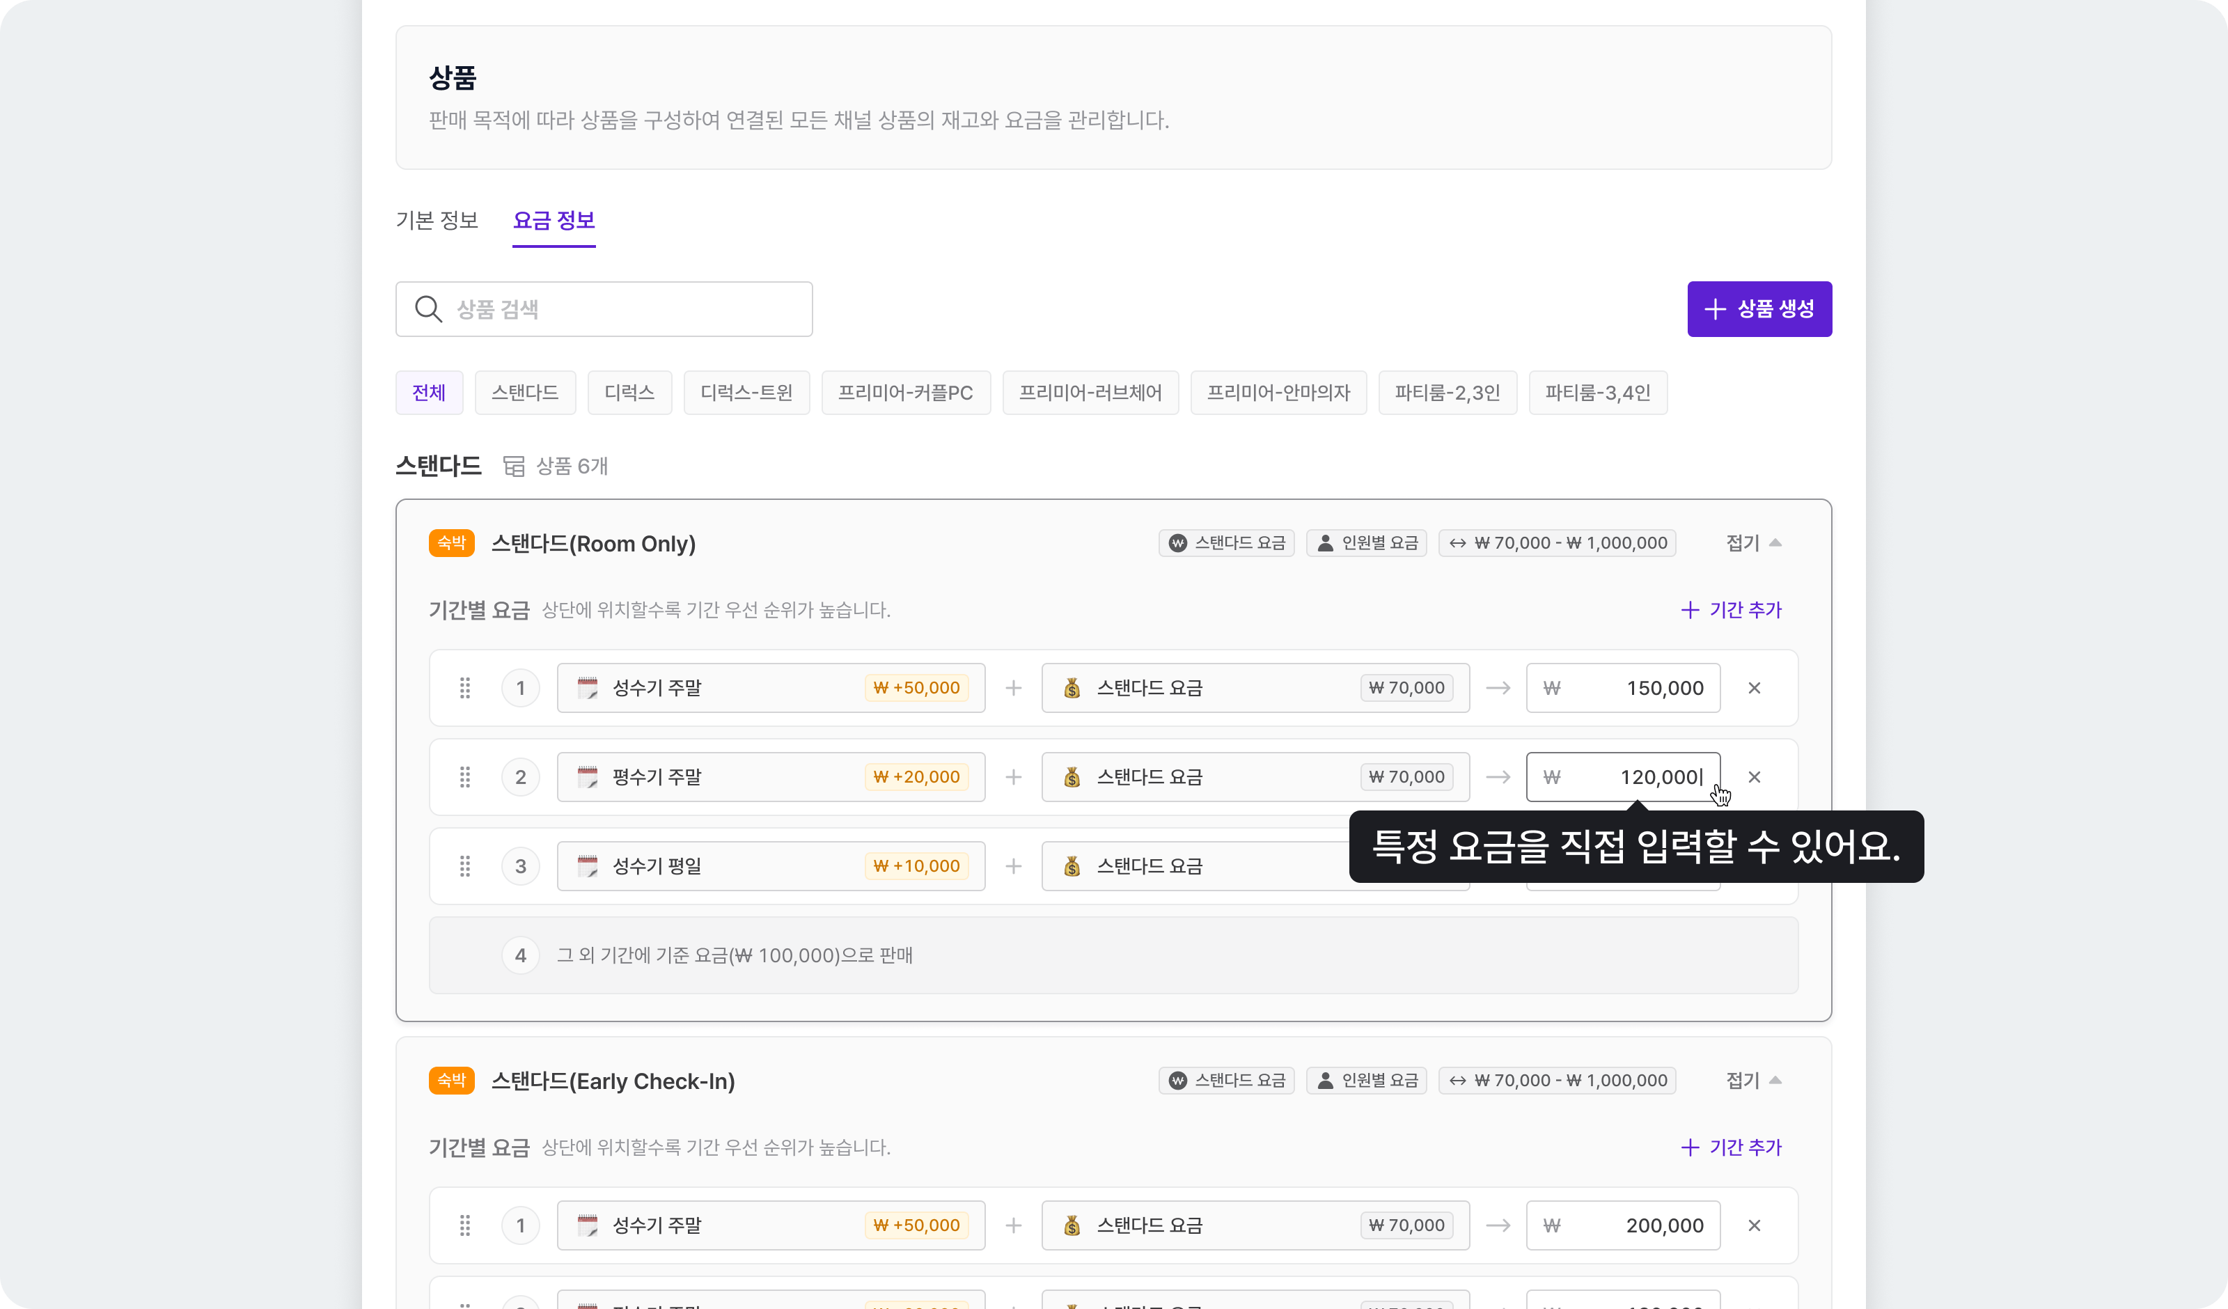Filter by 디럭스-트윈 category chip
This screenshot has height=1309, width=2228.
click(x=746, y=393)
